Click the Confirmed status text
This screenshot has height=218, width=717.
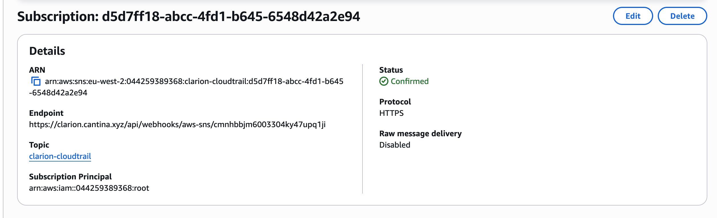click(x=410, y=81)
